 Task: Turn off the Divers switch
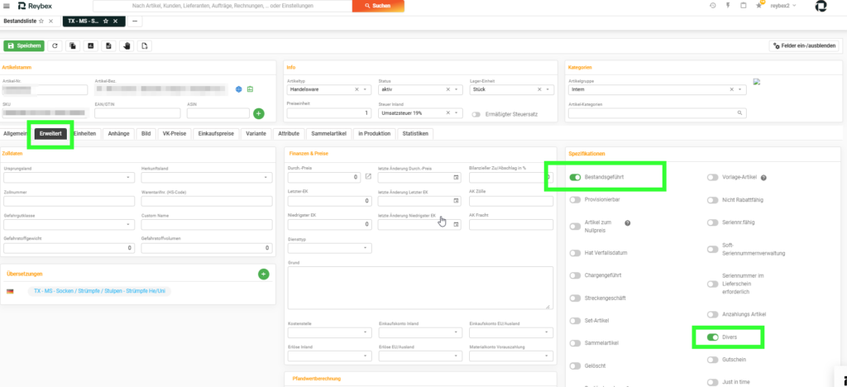pyautogui.click(x=713, y=337)
